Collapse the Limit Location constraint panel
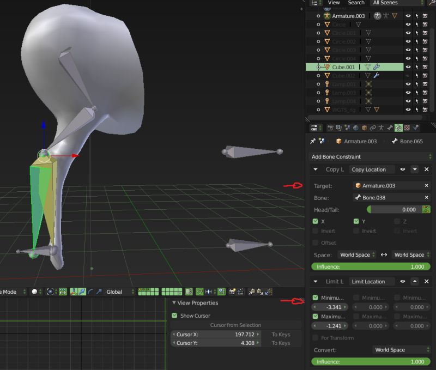 point(316,281)
